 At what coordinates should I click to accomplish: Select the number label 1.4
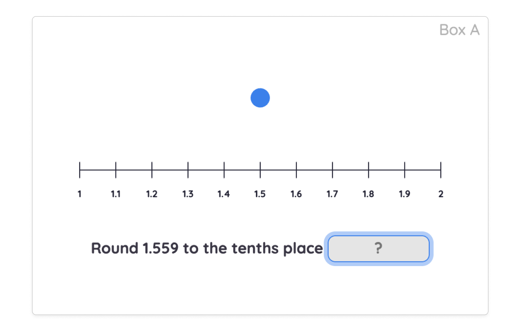tap(224, 194)
